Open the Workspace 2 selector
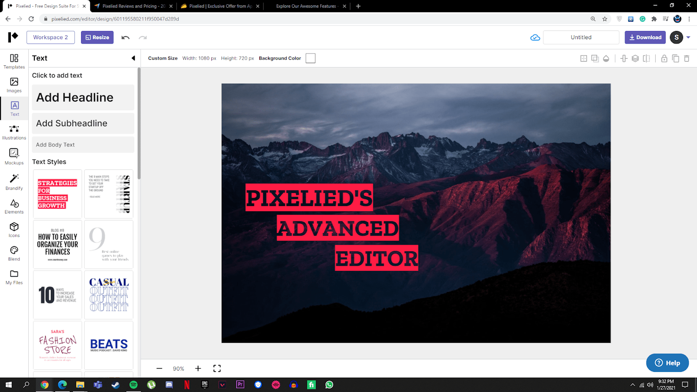 51,37
